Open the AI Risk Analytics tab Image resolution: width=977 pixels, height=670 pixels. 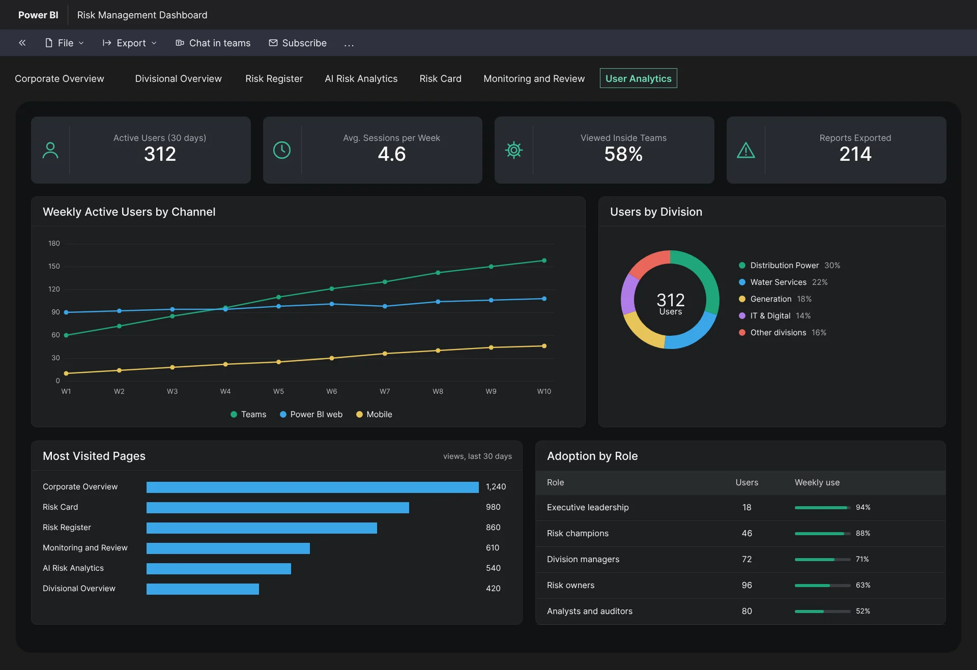pos(361,78)
